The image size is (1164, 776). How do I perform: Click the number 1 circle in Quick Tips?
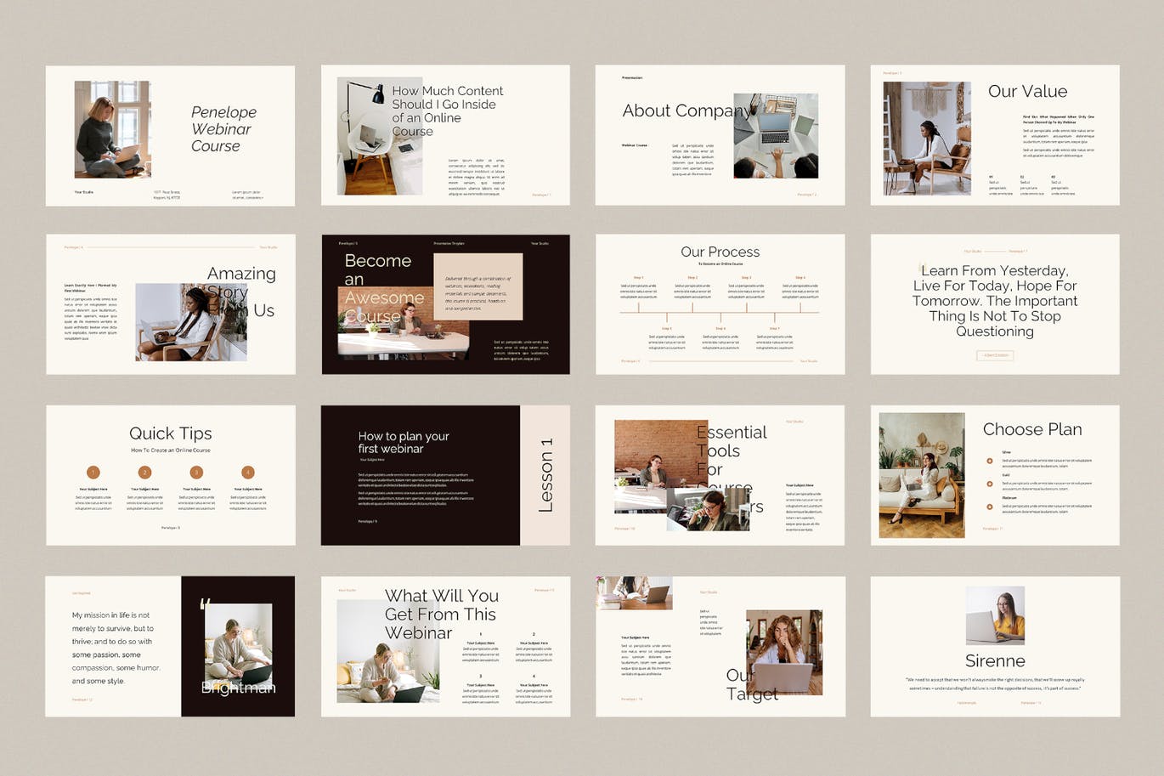click(93, 473)
